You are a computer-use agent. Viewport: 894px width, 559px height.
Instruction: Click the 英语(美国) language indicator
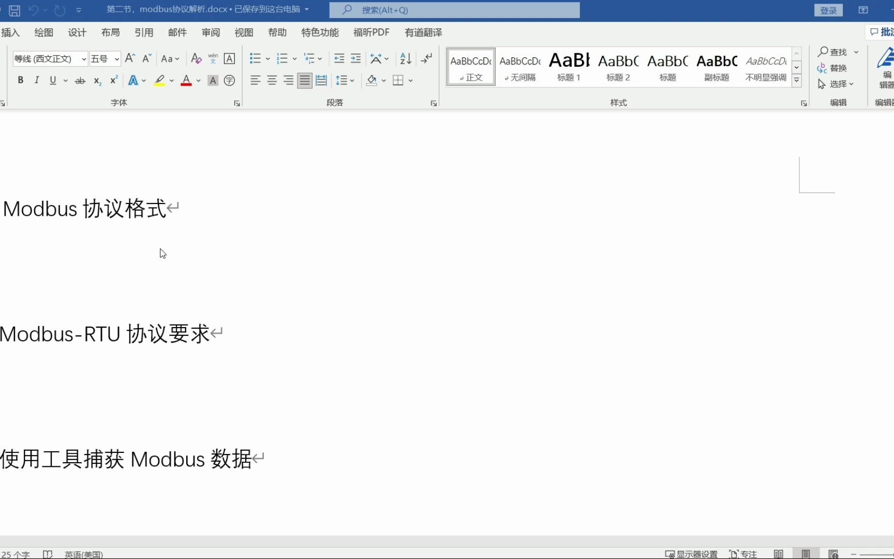[84, 554]
